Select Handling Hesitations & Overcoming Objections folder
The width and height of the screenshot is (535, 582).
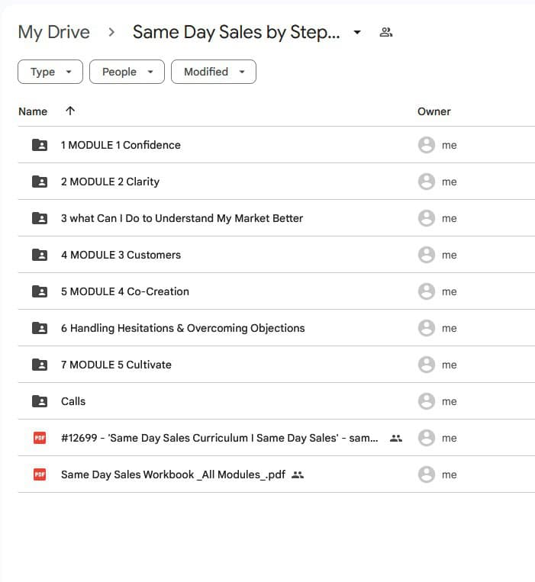(182, 328)
